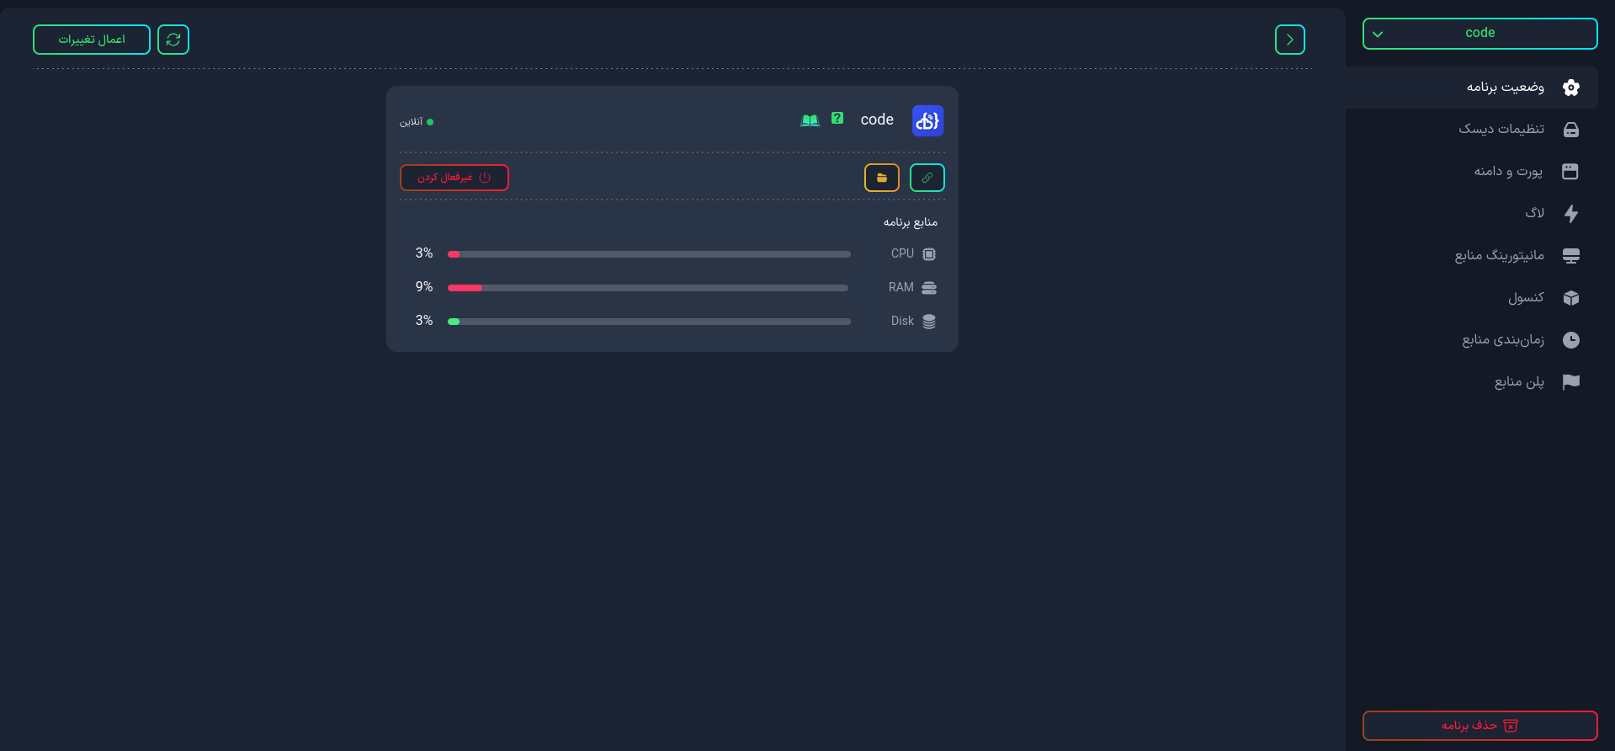The image size is (1615, 751).
Task: Click the اعمال تغییرات button
Action: (92, 40)
